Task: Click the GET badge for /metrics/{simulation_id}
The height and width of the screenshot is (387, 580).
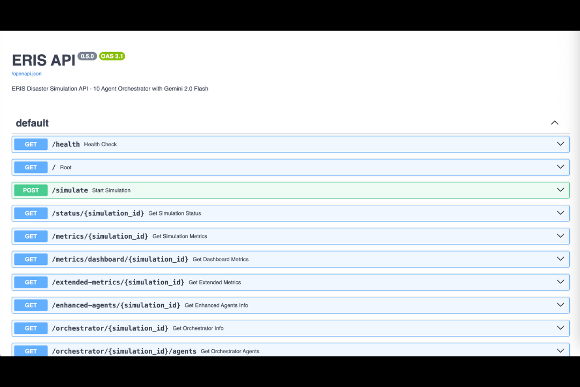Action: (x=31, y=236)
